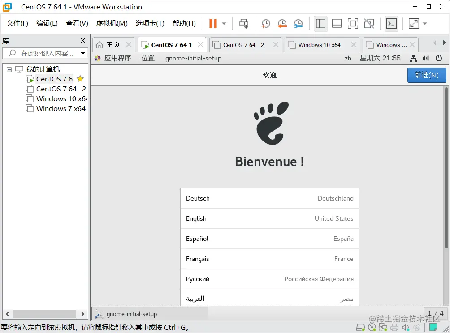
Task: Open the library search dropdown arrow
Action: [83, 53]
